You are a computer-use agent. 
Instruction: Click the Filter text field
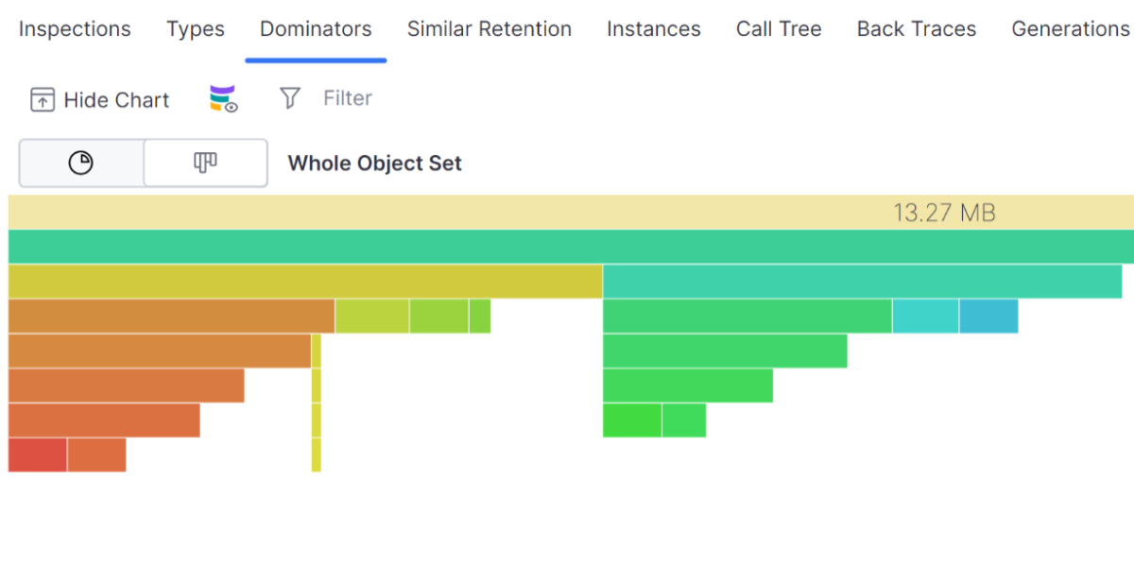pos(348,98)
